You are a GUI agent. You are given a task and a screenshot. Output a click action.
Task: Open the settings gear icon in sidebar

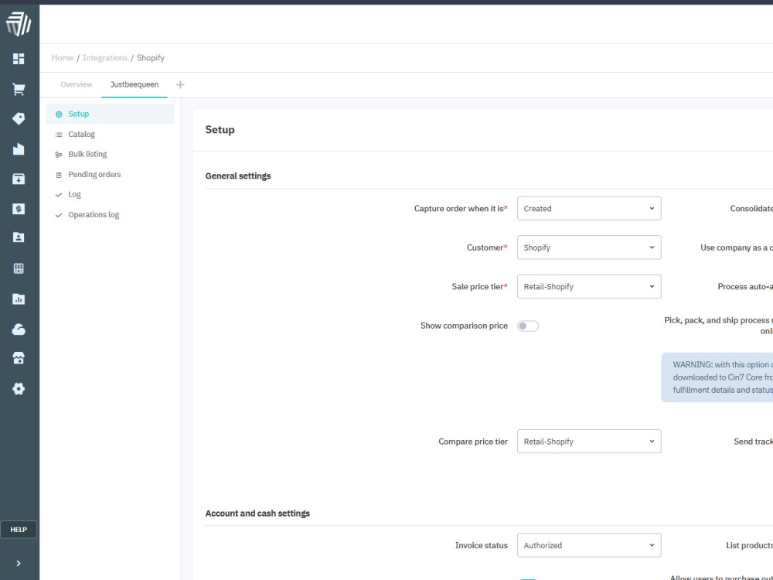[x=19, y=389]
